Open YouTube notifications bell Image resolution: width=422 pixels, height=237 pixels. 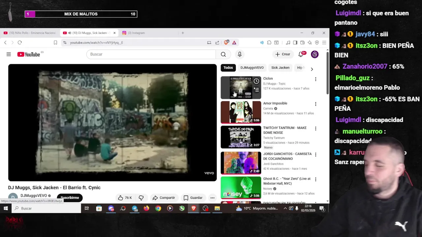click(x=301, y=54)
